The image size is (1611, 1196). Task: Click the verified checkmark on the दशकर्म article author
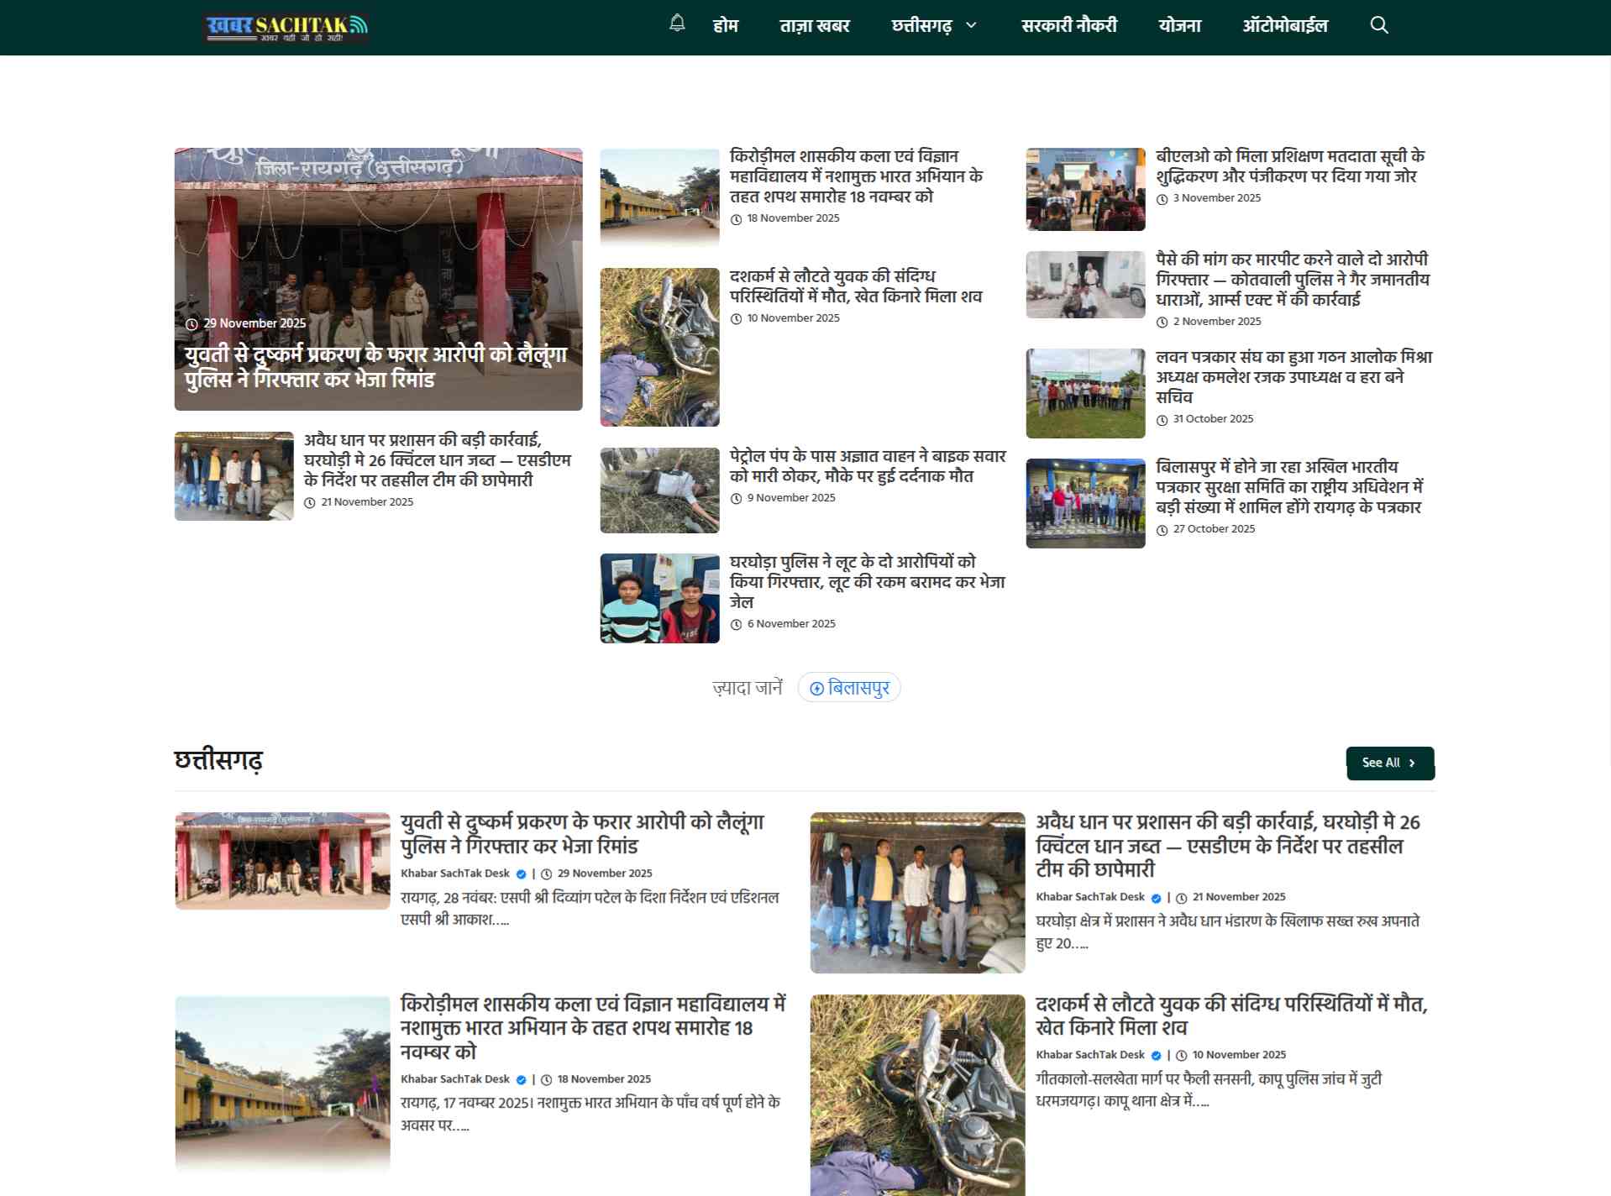tap(1158, 1055)
